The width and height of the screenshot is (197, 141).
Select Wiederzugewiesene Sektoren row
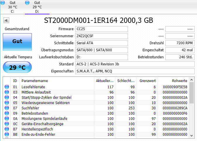(96, 103)
